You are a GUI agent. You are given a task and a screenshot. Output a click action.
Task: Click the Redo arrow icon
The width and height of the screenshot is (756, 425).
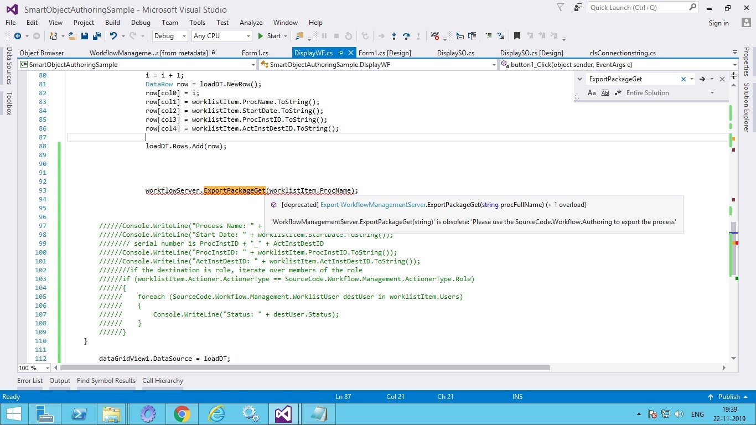pyautogui.click(x=133, y=36)
